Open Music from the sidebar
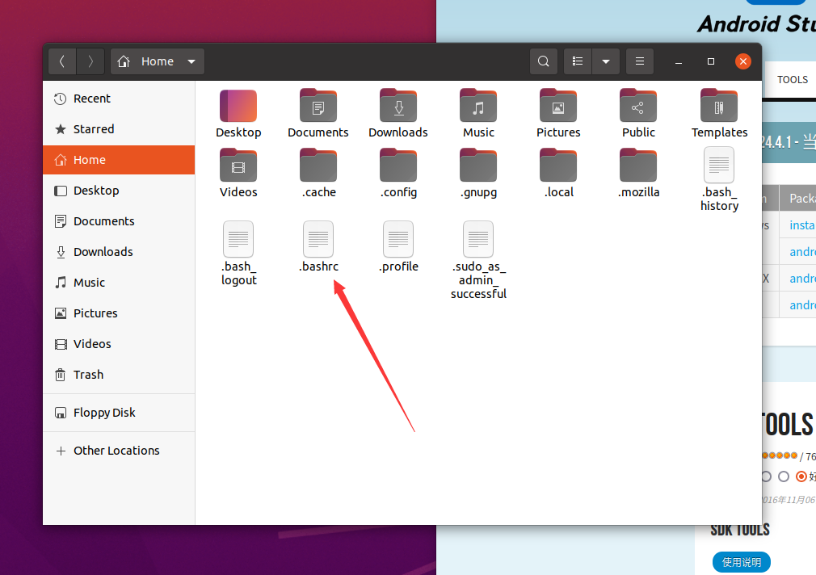The height and width of the screenshot is (575, 816). pos(119,283)
